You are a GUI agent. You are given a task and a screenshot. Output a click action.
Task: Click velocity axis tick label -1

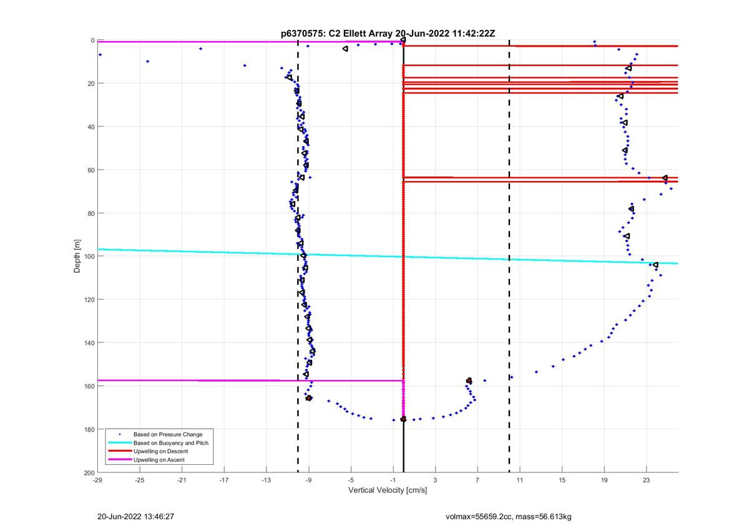pos(393,480)
